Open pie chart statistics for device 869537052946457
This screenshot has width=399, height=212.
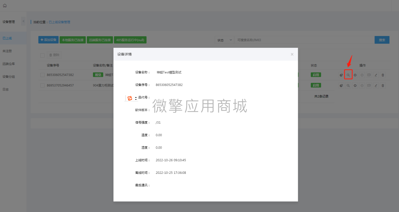pos(341,85)
